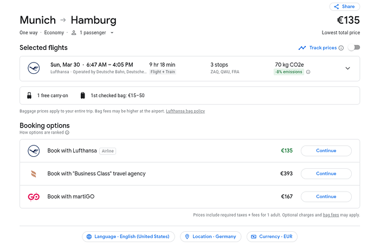Click the currency banknote icon
374x247 pixels.
click(254, 237)
